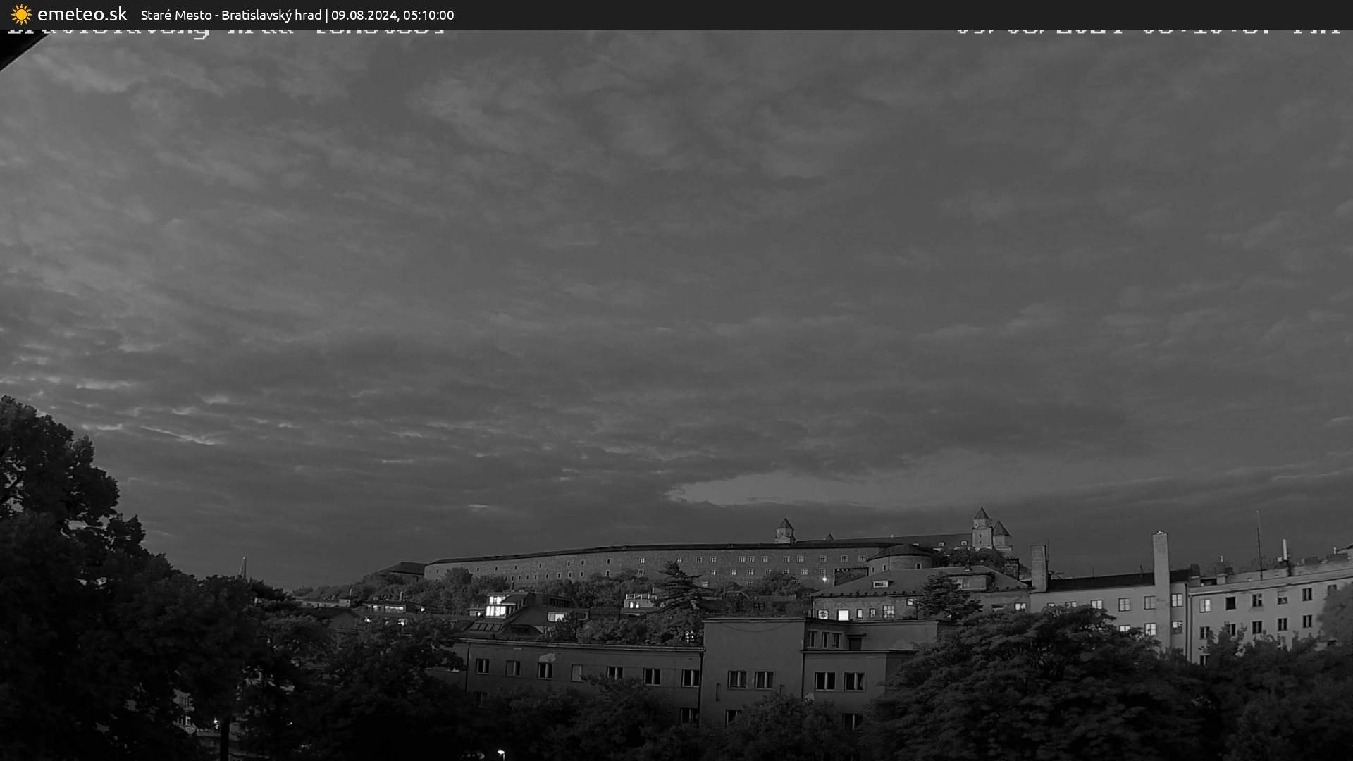Click the partially hidden camera name overlay text
1353x761 pixels.
click(225, 32)
